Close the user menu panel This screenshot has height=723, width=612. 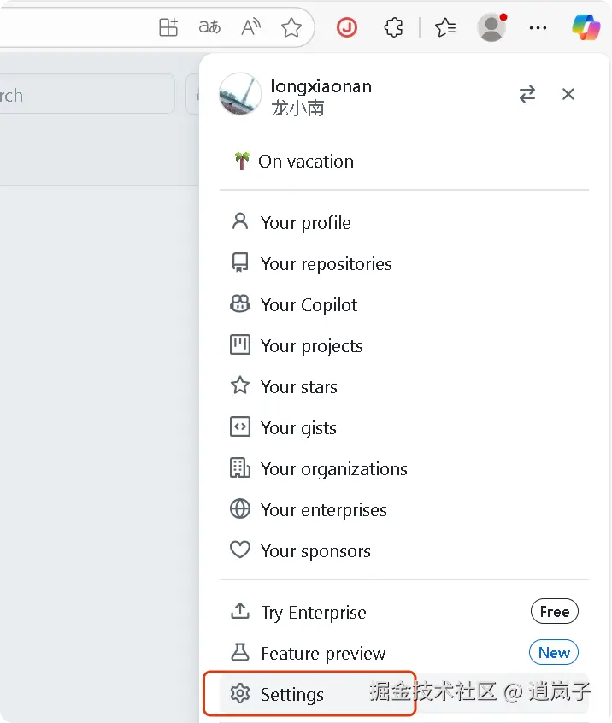click(x=568, y=94)
